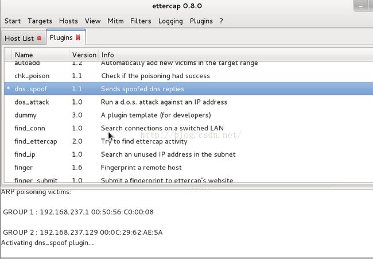Click 'Fingerprint a remote host' description
Screen dimensions: 373x259
coord(141,168)
